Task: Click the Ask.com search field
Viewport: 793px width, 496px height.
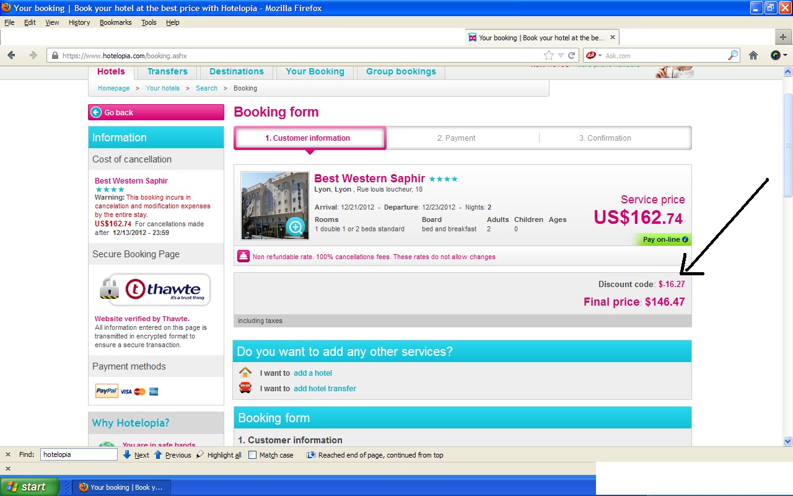Action: pyautogui.click(x=664, y=56)
